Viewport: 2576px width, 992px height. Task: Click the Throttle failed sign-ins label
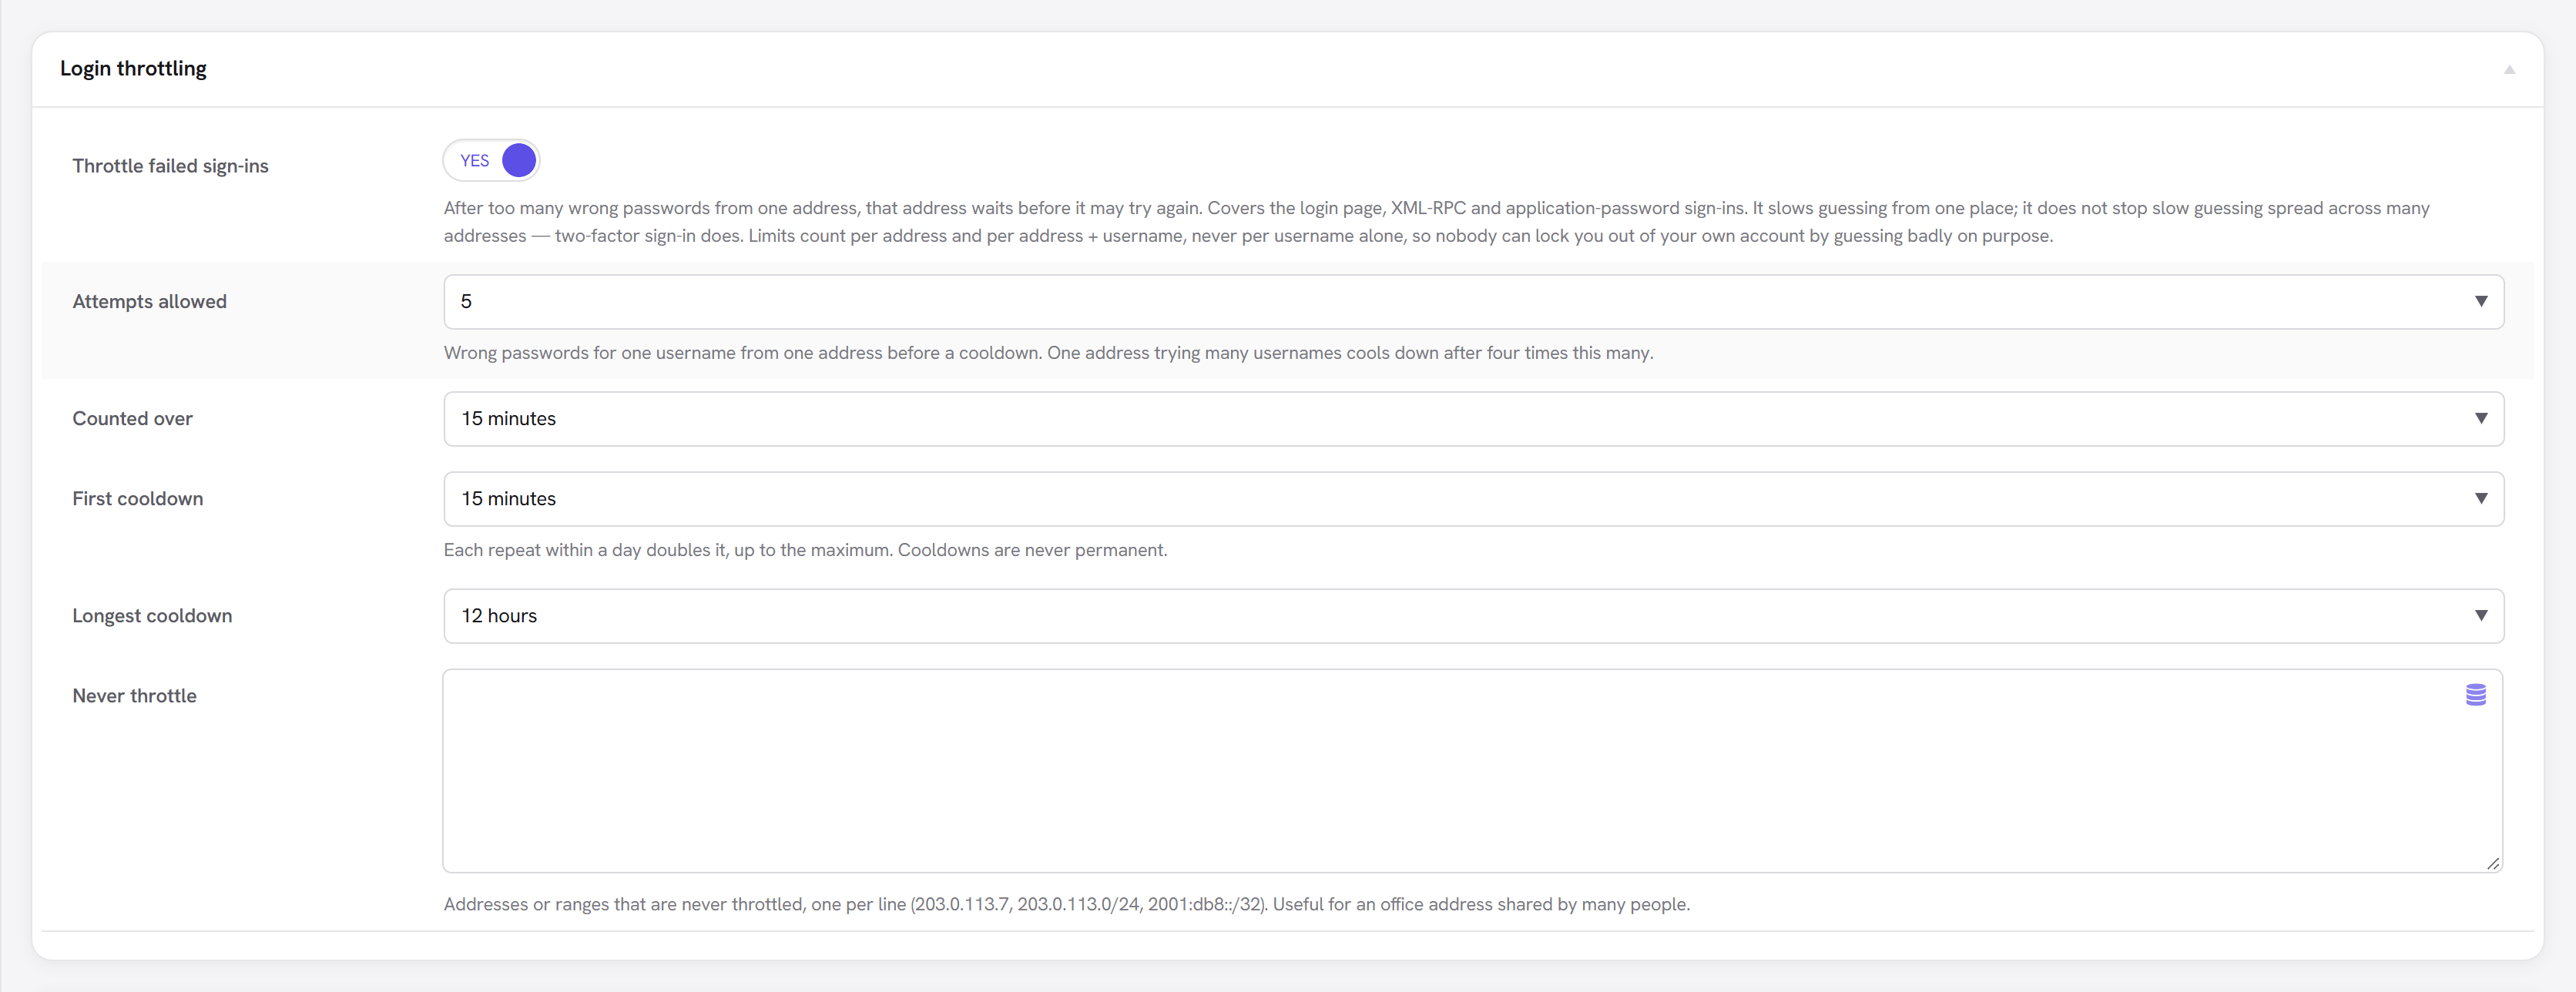pos(170,166)
